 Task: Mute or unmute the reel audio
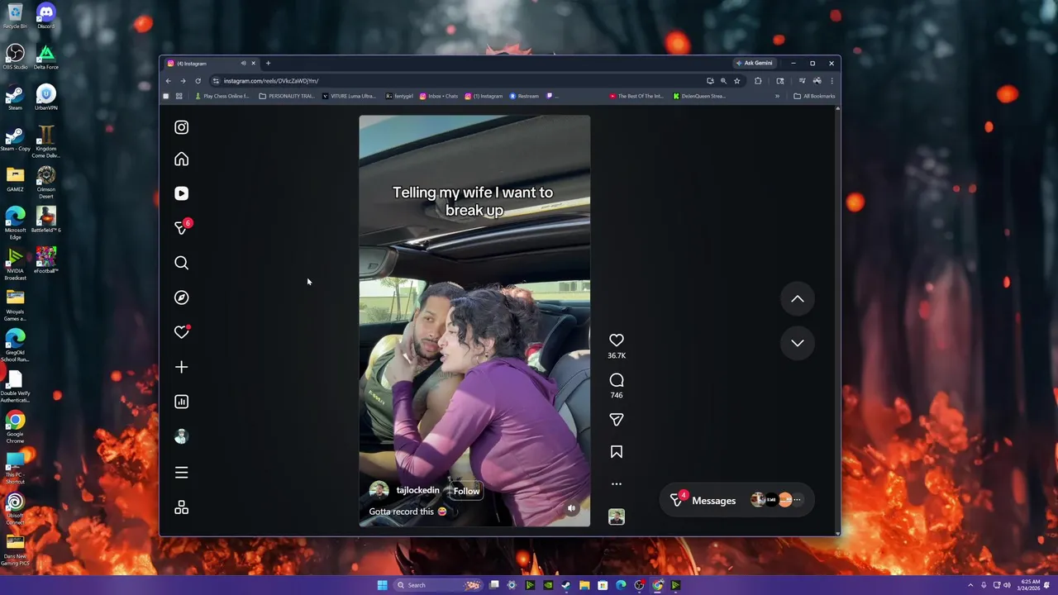coord(571,508)
